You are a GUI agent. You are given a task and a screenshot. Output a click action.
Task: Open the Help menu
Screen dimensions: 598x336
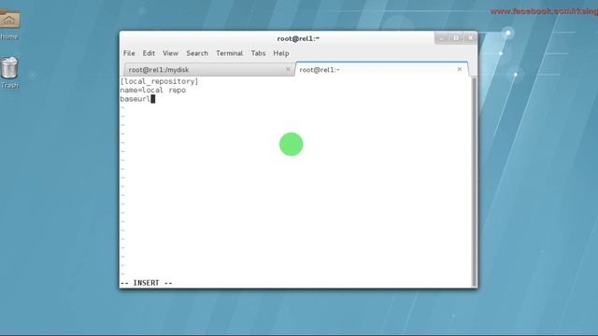point(281,53)
